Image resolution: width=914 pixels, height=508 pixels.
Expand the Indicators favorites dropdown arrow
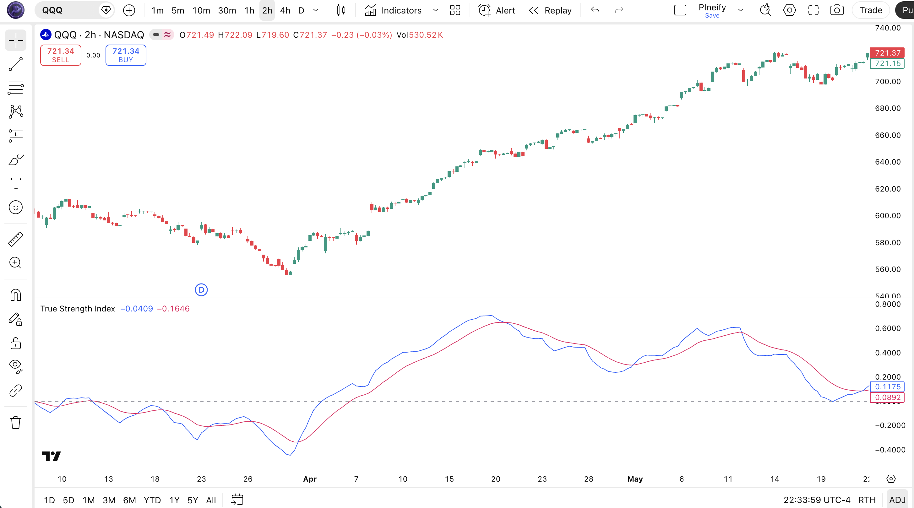(435, 10)
